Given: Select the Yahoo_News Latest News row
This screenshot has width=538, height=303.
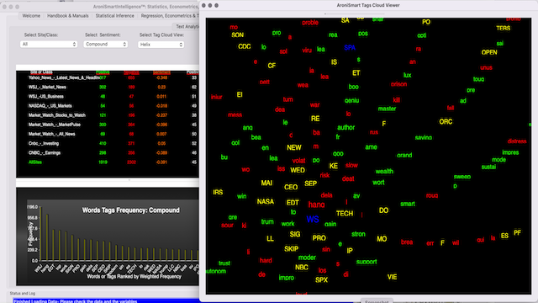Looking at the screenshot, I should (108, 77).
